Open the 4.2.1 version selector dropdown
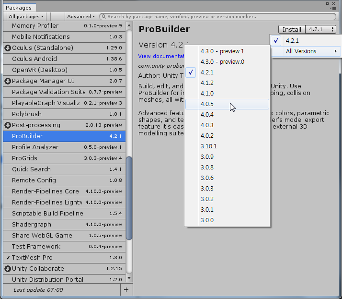The width and height of the screenshot is (342, 299). [320, 29]
